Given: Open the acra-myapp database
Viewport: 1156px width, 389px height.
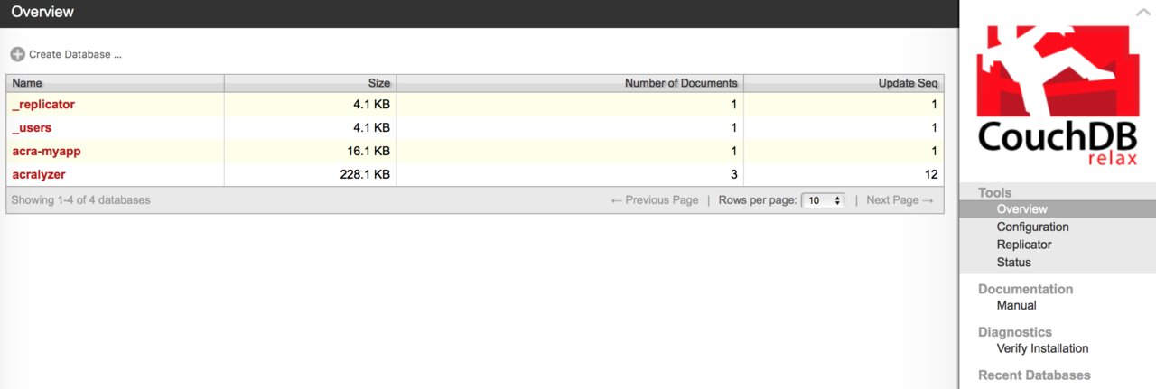Looking at the screenshot, I should click(x=47, y=152).
